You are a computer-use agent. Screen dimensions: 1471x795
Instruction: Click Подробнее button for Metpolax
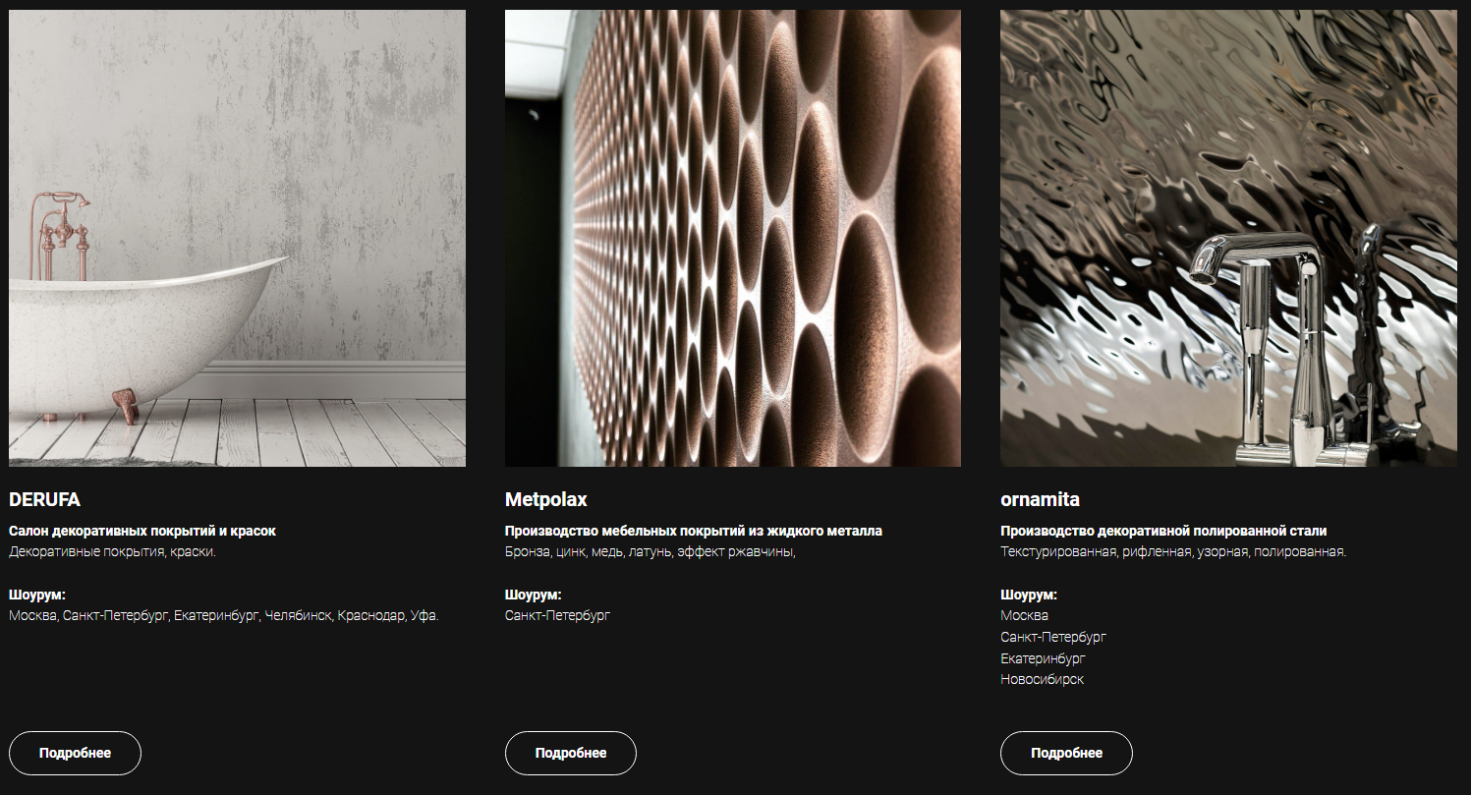571,754
